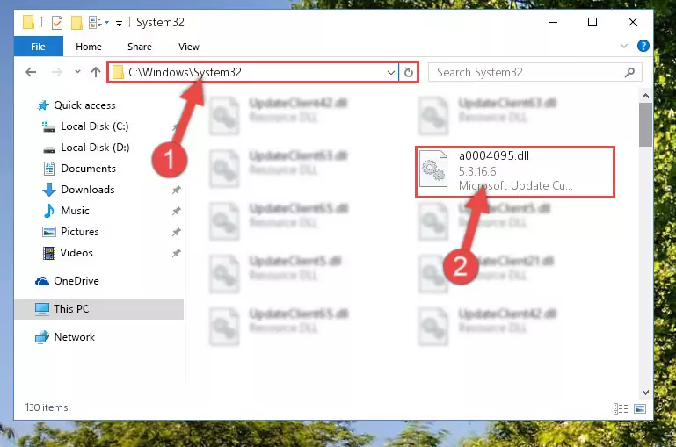
Task: Click the OneDrive cloud icon
Action: click(x=42, y=281)
